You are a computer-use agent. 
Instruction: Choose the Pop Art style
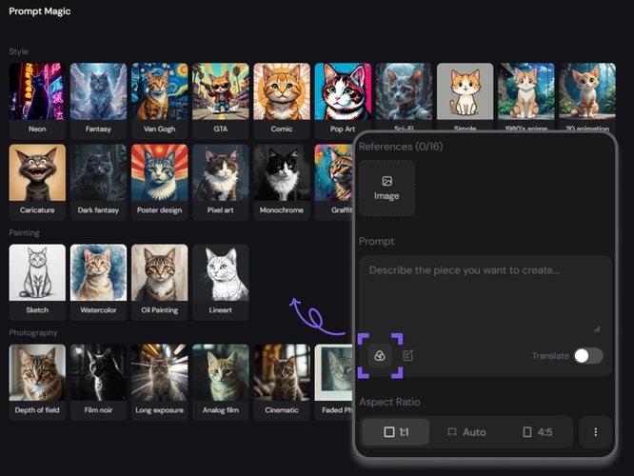(343, 100)
